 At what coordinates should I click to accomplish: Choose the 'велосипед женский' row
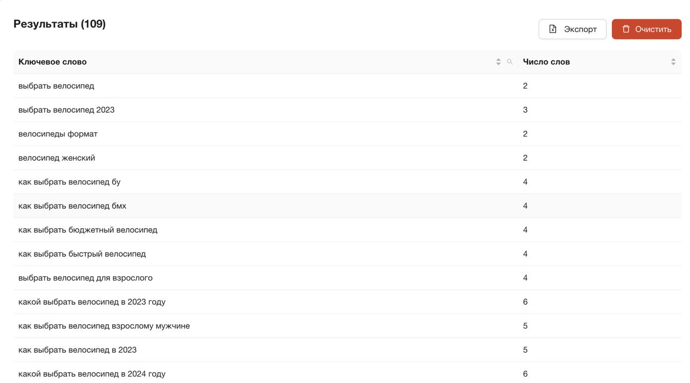pos(57,158)
